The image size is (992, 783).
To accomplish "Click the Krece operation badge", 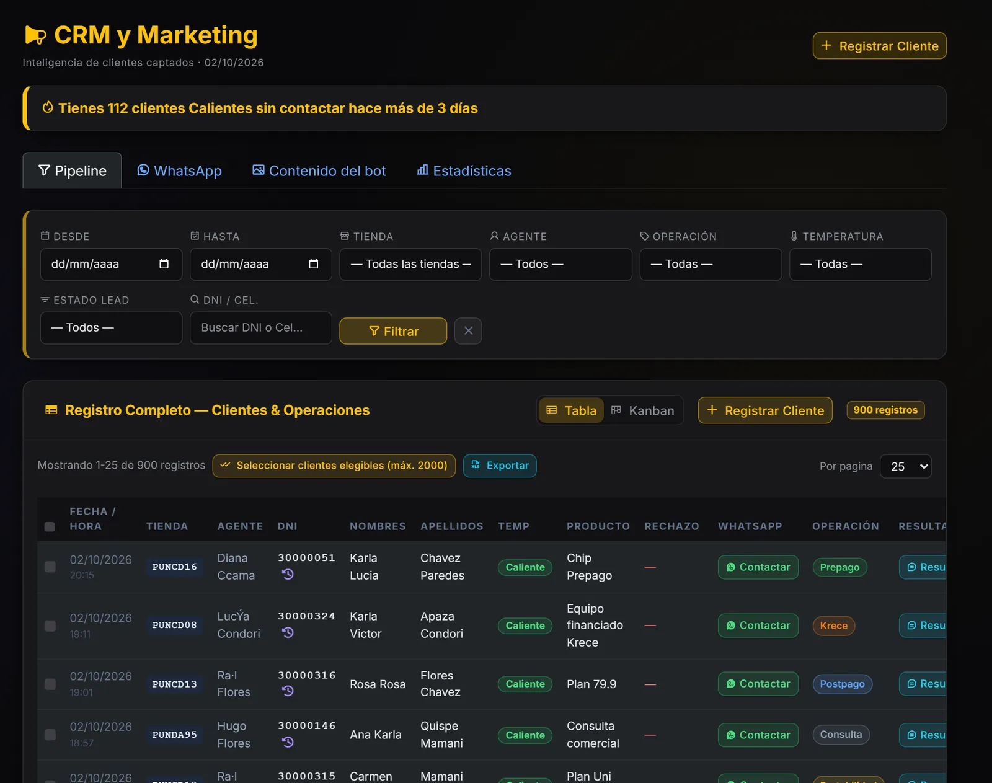I will [834, 626].
